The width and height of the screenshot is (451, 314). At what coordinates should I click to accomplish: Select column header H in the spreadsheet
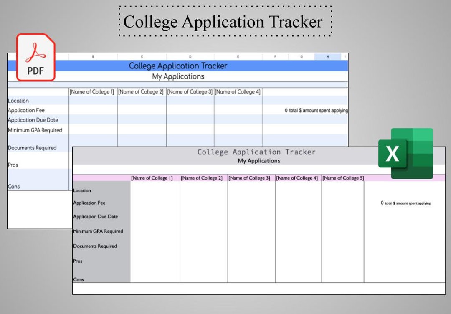pyautogui.click(x=327, y=56)
